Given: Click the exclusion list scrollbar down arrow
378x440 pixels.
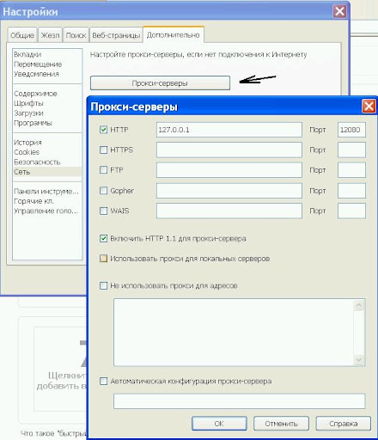Looking at the screenshot, I should [x=359, y=360].
